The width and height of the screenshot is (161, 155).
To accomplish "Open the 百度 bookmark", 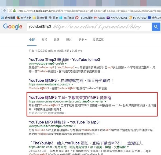I will pos(53,18).
